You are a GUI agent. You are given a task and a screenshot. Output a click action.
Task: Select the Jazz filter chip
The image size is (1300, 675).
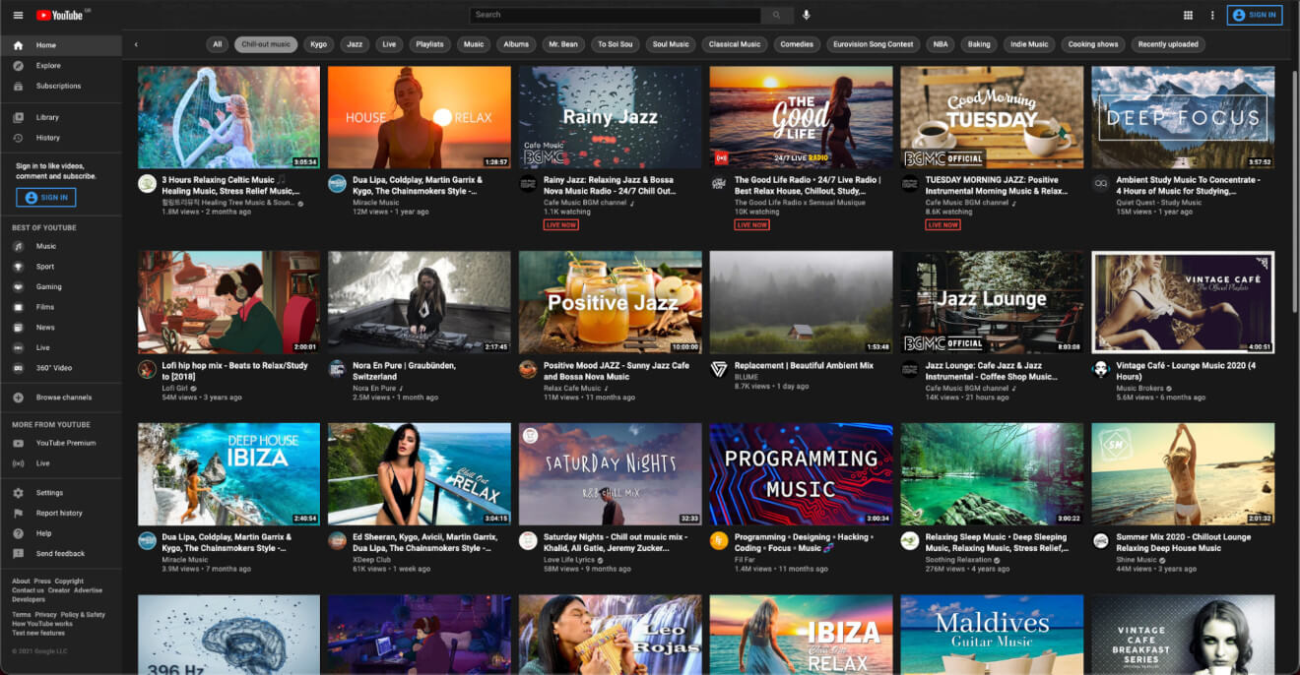coord(355,44)
